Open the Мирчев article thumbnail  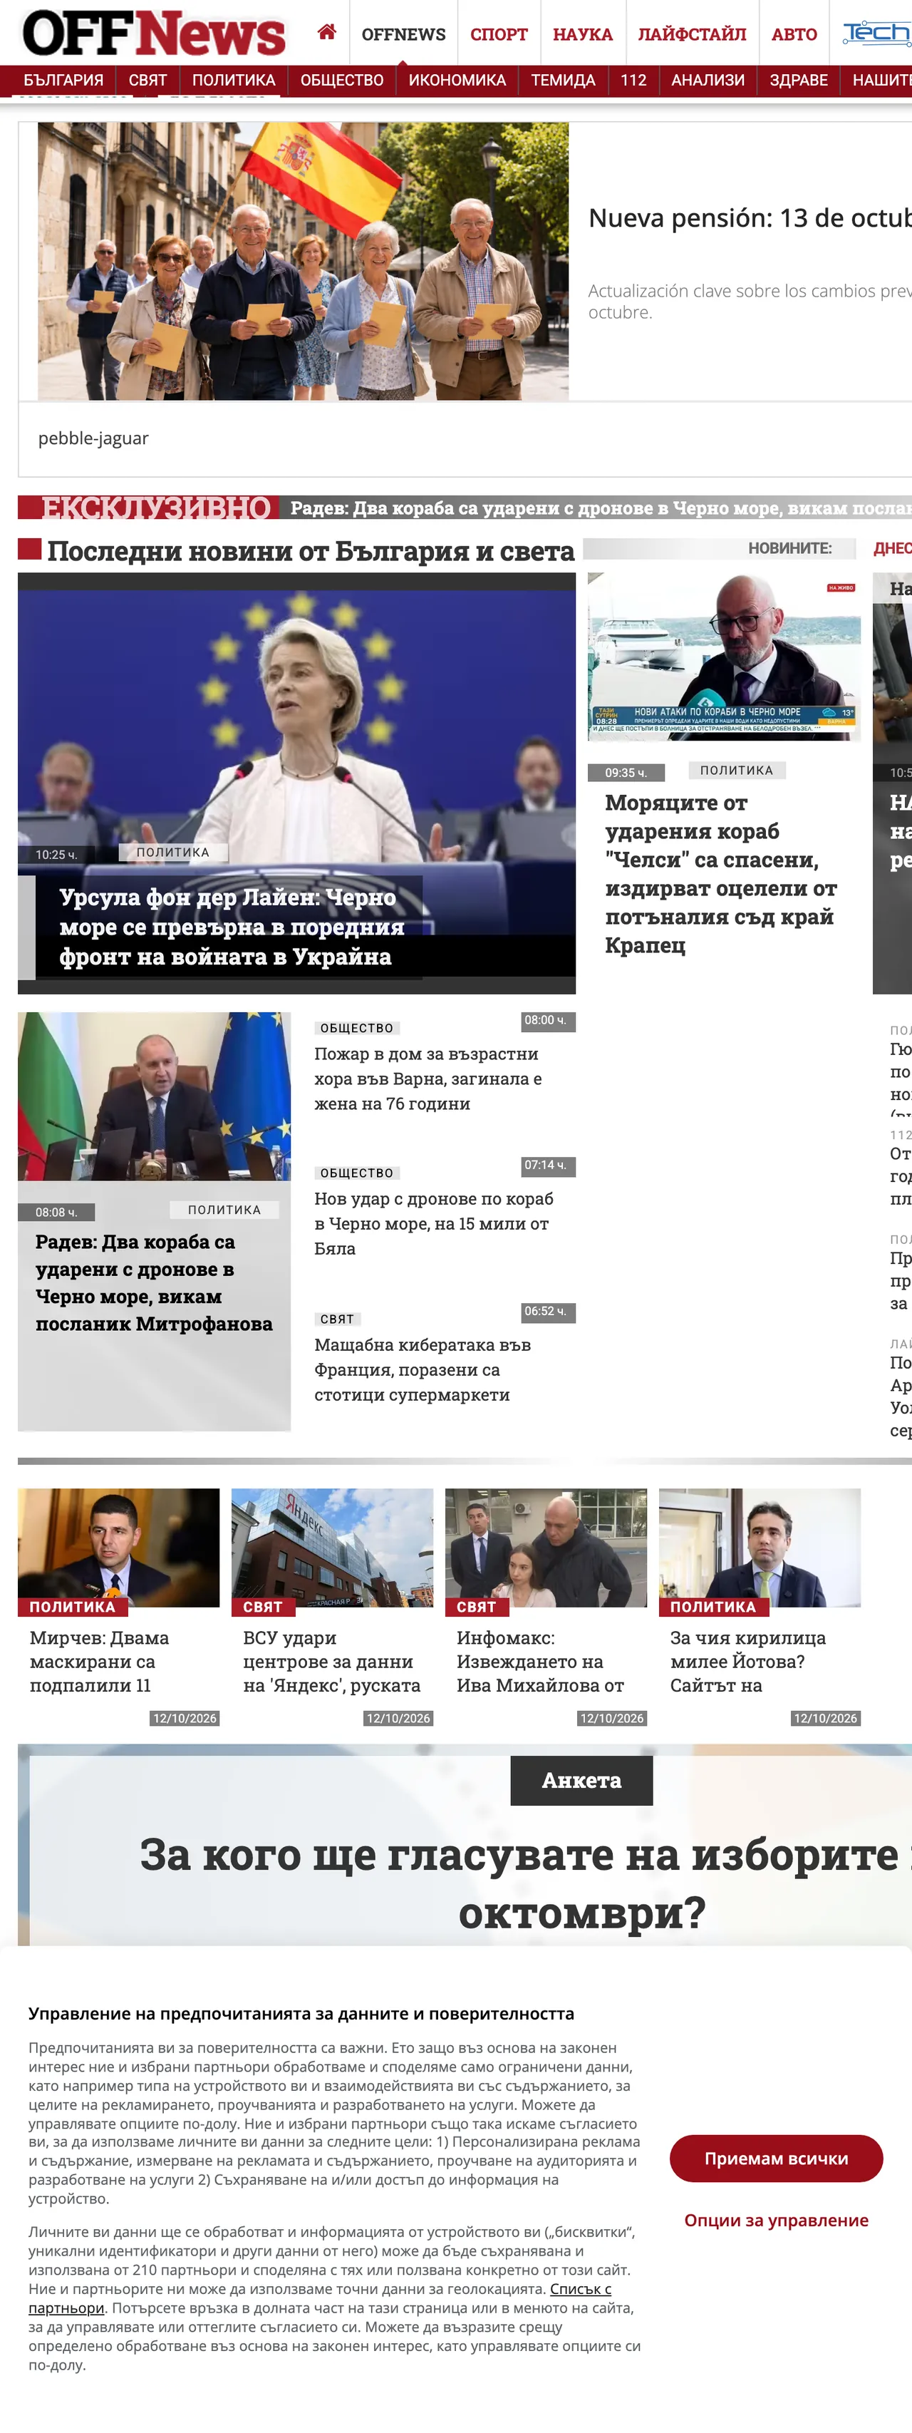pos(119,1547)
